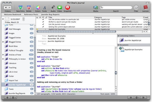Toggle checkmark on 'Setting the current object selection'

click(x=43, y=27)
